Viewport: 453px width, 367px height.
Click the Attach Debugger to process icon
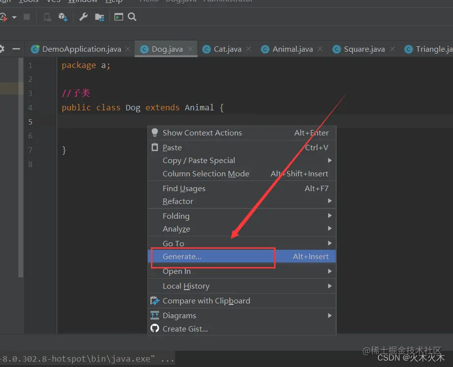pos(47,17)
